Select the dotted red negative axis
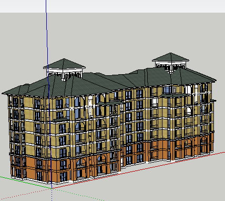Image resolution: width=225 pixels, height=201 pixels. (26, 194)
